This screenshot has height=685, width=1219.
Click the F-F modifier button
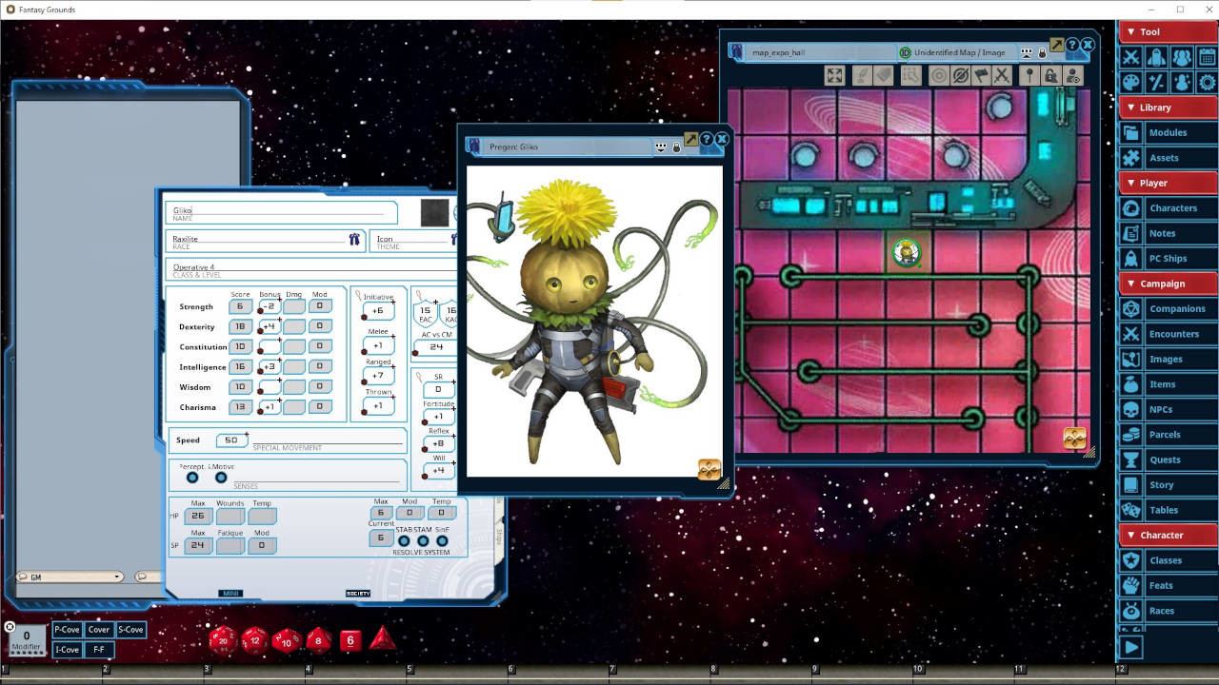[99, 650]
